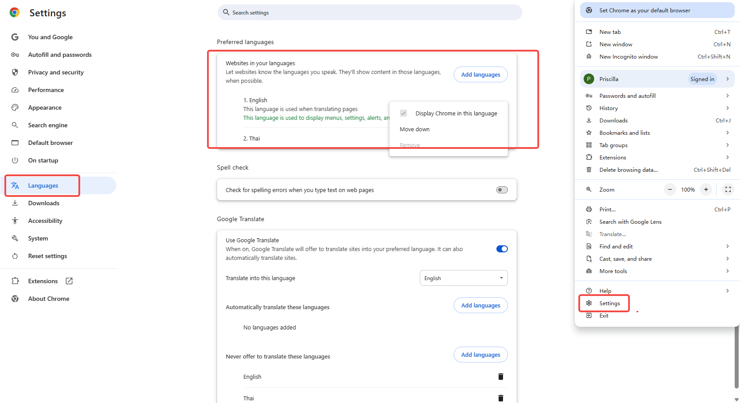Screen dimensions: 740x403
Task: Select the Appearance settings icon
Action: coord(15,107)
